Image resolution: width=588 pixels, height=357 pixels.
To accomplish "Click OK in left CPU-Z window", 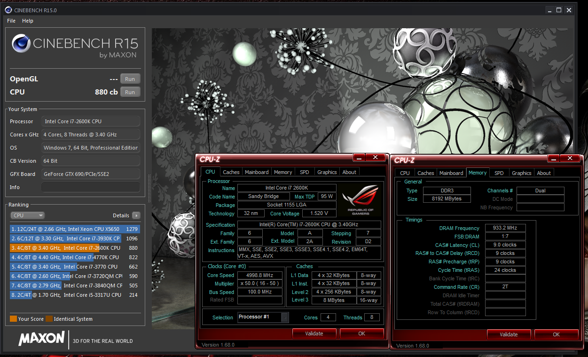I will tap(361, 333).
